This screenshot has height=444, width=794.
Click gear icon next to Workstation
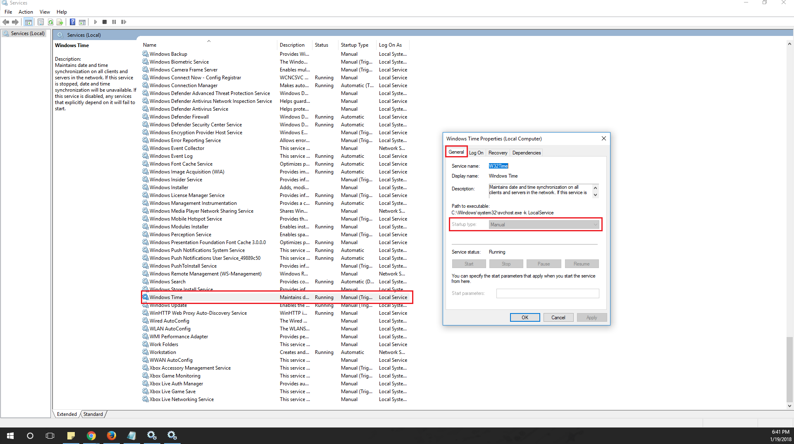click(x=145, y=352)
